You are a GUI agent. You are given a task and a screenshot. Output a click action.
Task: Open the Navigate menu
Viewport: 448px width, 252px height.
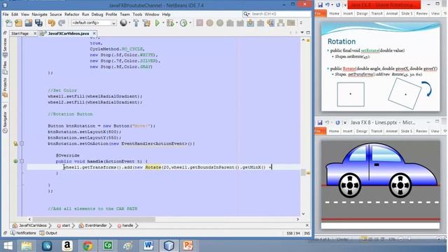39,14
